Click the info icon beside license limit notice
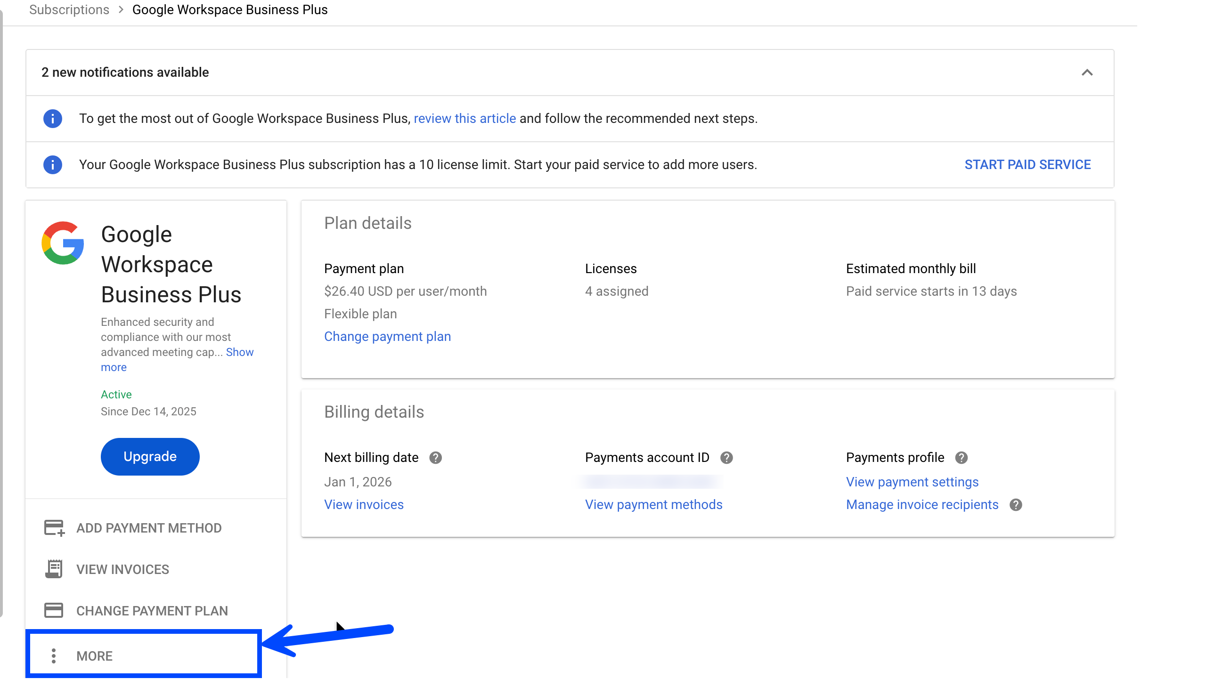The height and width of the screenshot is (679, 1206). coord(53,165)
